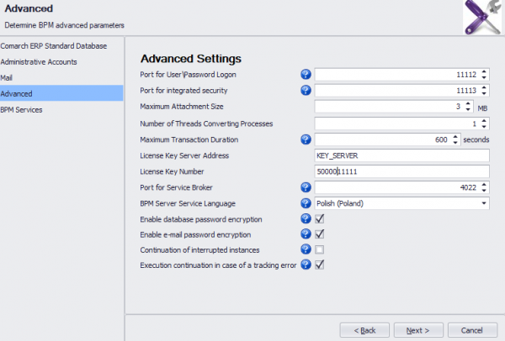505x341 pixels.
Task: Enable Continuation of interrupted instances checkbox
Action: 320,249
